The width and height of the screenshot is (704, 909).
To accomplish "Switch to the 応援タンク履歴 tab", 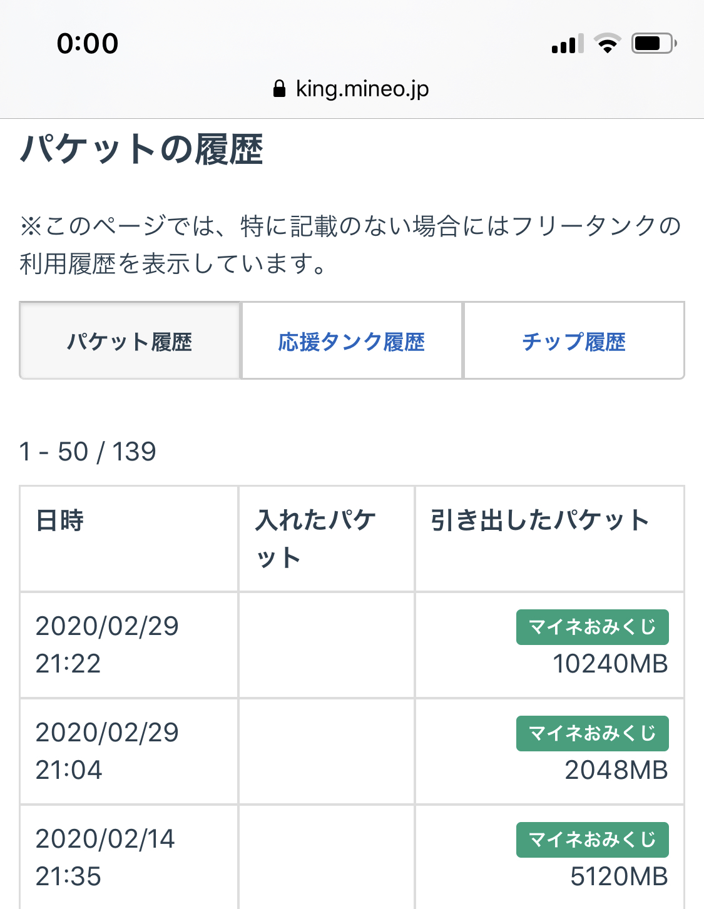I will point(352,342).
